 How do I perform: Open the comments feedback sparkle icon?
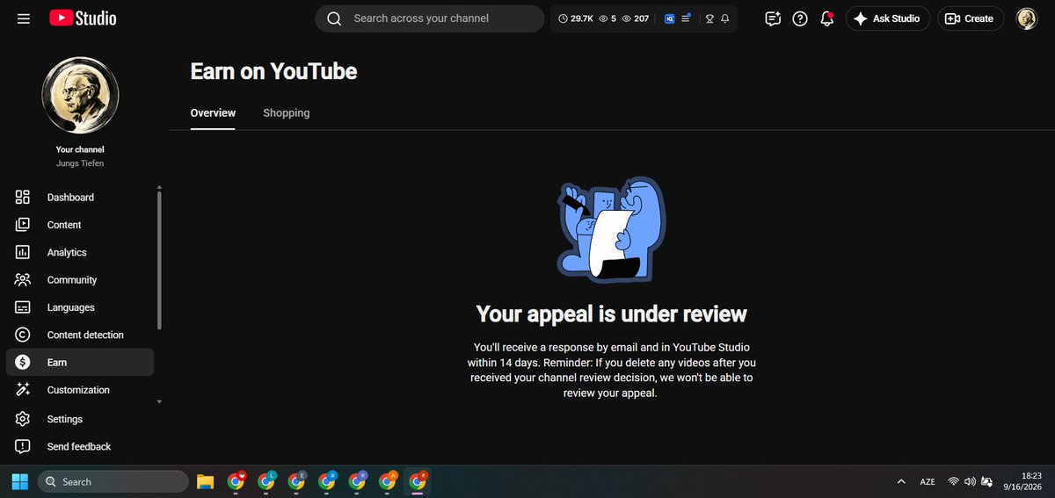(x=773, y=18)
